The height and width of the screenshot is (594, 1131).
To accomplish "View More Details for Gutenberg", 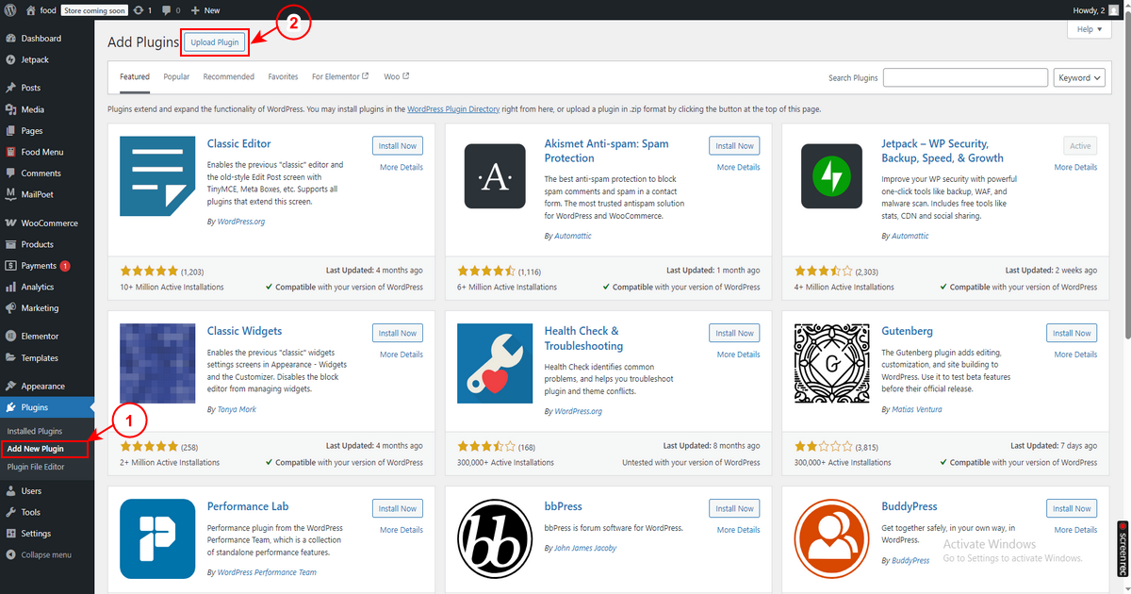I will point(1075,355).
